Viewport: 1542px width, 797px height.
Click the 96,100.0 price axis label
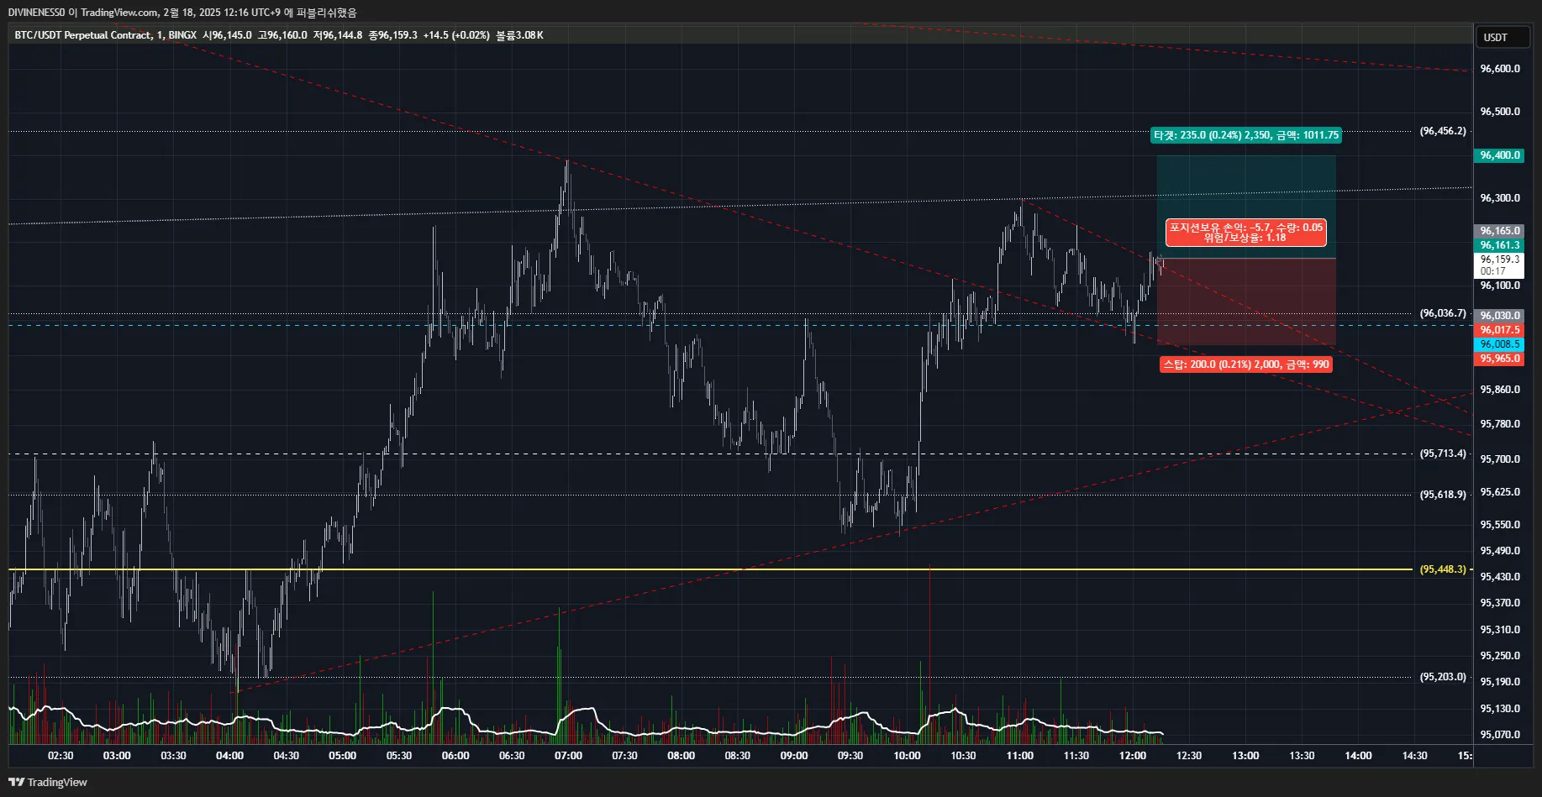point(1500,286)
